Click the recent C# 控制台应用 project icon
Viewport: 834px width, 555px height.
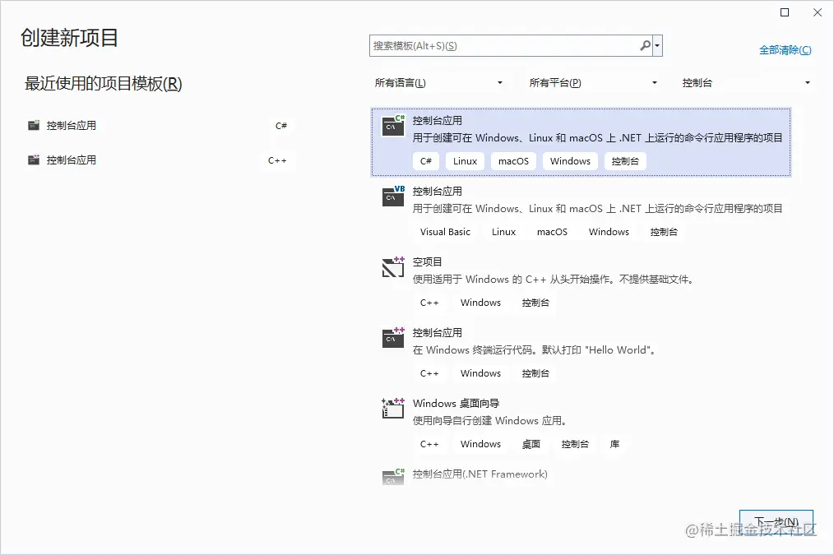(x=33, y=125)
